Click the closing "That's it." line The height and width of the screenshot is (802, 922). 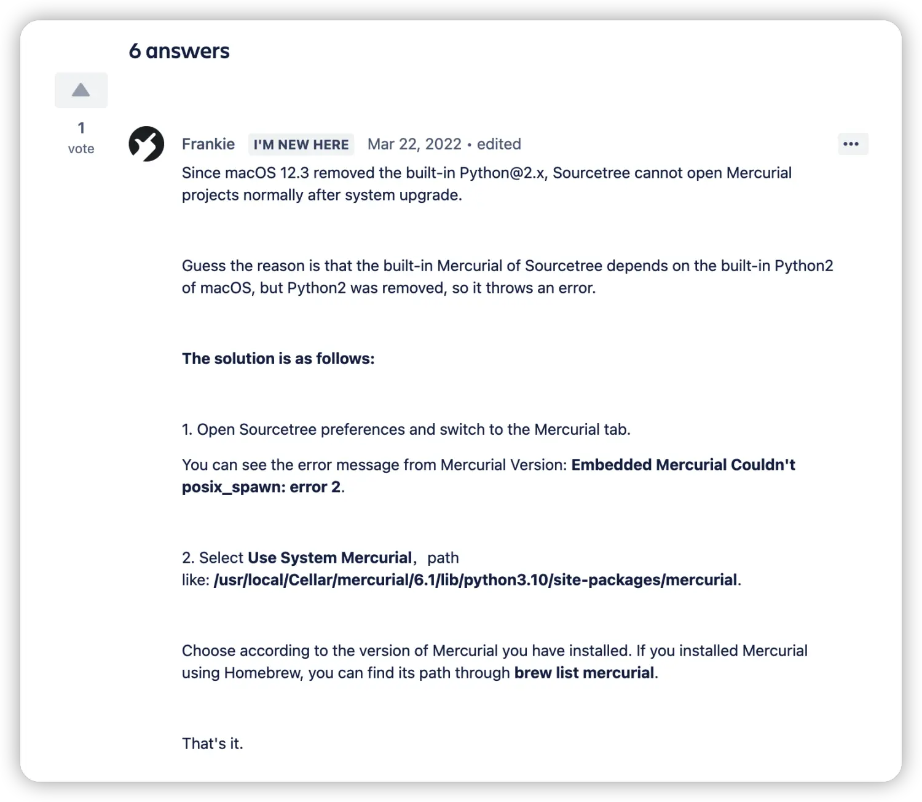click(x=213, y=744)
